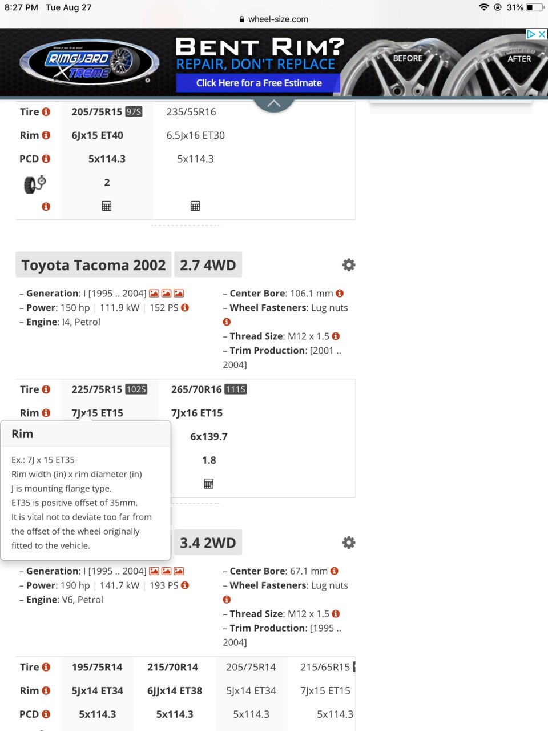
Task: Select tire size 235/55R16
Action: click(191, 112)
